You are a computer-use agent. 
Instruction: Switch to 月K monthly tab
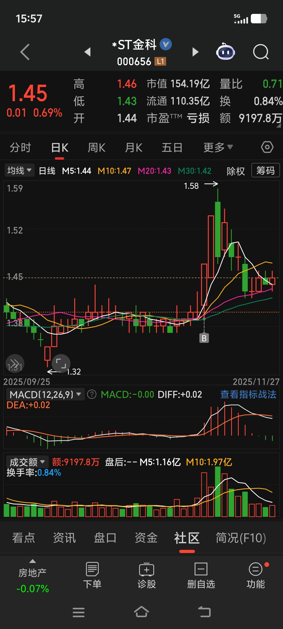(134, 147)
